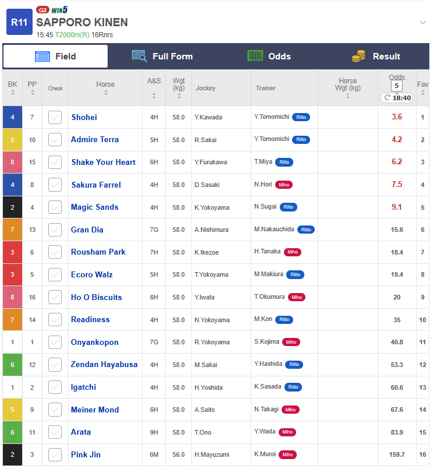Click Miho badge beside T.Okumura
434x469 pixels.
coord(296,297)
